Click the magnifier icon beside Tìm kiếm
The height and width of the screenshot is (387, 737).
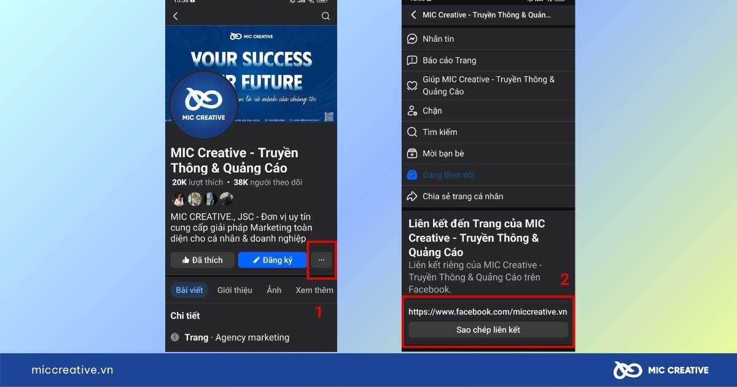pyautogui.click(x=412, y=132)
